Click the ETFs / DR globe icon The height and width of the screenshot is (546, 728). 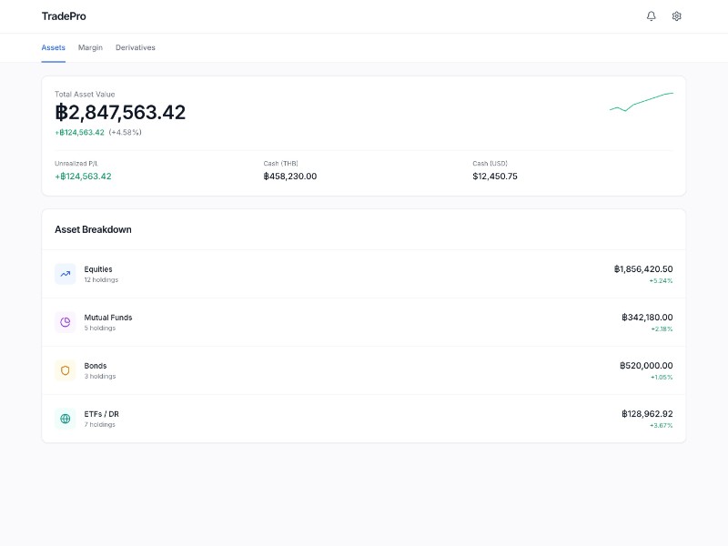pyautogui.click(x=65, y=418)
